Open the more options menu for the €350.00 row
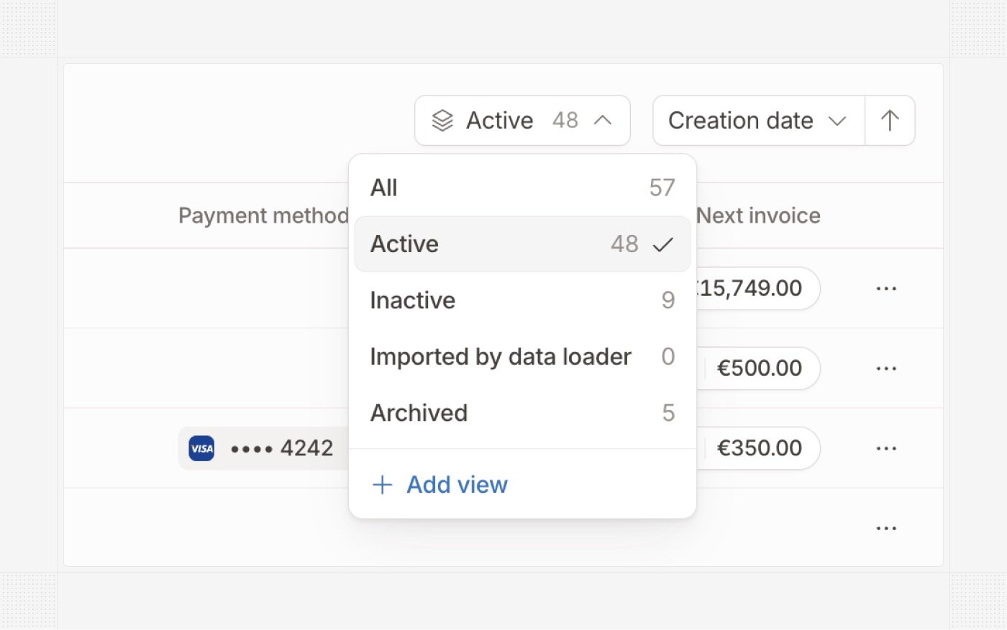1007x630 pixels. tap(886, 448)
